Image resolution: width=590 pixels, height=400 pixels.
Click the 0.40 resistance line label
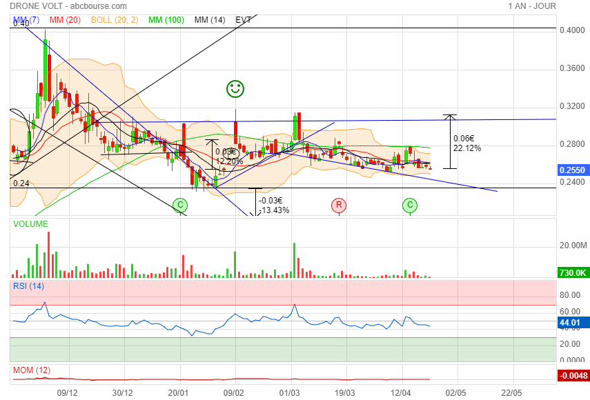21,23
